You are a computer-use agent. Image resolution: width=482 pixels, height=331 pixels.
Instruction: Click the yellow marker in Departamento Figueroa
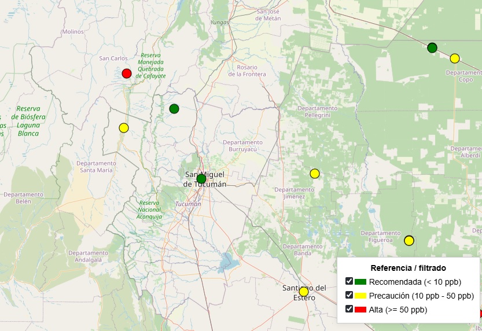[x=409, y=241]
